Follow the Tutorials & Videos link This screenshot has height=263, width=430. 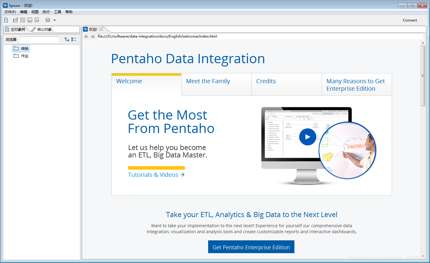tap(156, 175)
